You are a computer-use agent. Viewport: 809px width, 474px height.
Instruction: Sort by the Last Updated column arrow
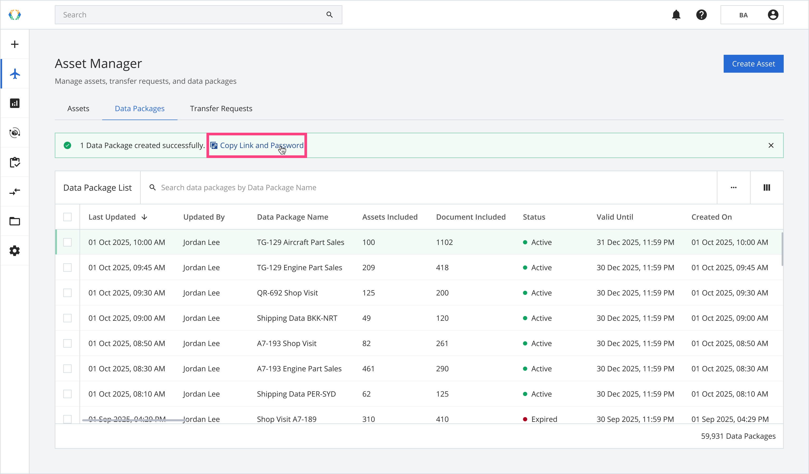pos(145,217)
